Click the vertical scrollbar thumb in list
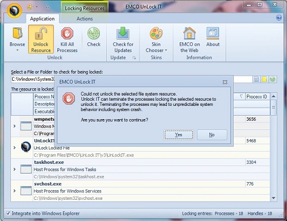Viewport: 287px width, 221px height. click(x=274, y=108)
